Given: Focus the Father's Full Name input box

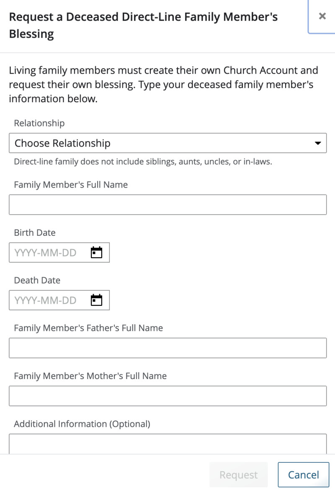Looking at the screenshot, I should (x=167, y=348).
